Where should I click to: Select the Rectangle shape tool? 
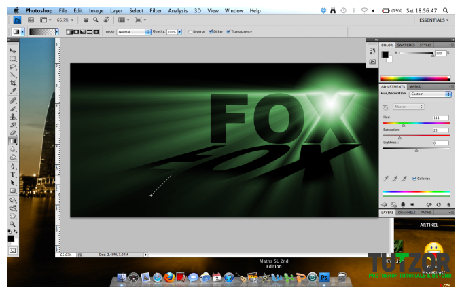[x=13, y=191]
